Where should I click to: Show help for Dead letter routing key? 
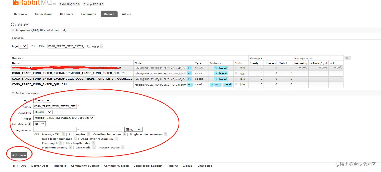coord(117,139)
